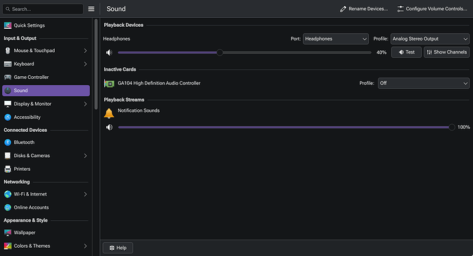Open Online Accounts settings
Viewport: 473px width, 256px height.
46,207
